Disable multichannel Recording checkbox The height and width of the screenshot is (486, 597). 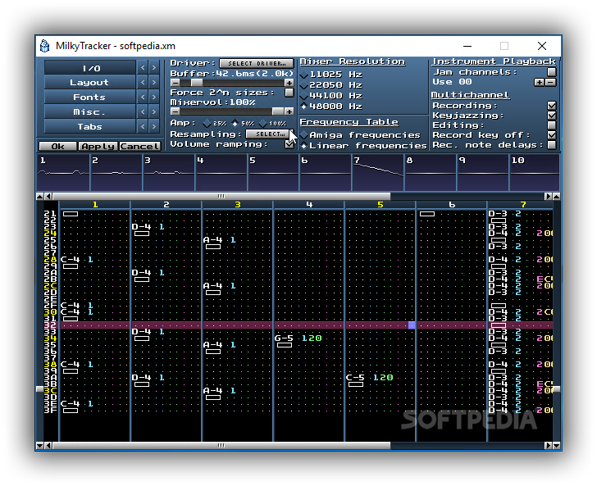click(551, 106)
